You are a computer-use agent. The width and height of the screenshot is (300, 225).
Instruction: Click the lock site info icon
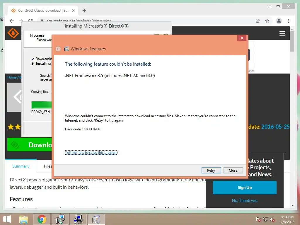coord(42,21)
